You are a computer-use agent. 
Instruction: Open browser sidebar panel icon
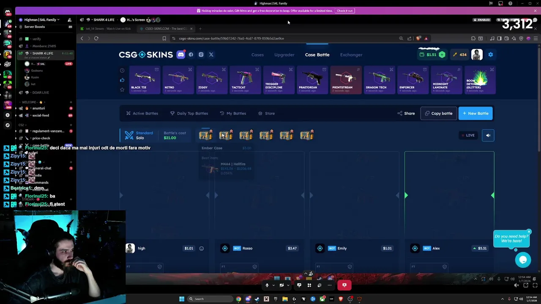pos(499,38)
